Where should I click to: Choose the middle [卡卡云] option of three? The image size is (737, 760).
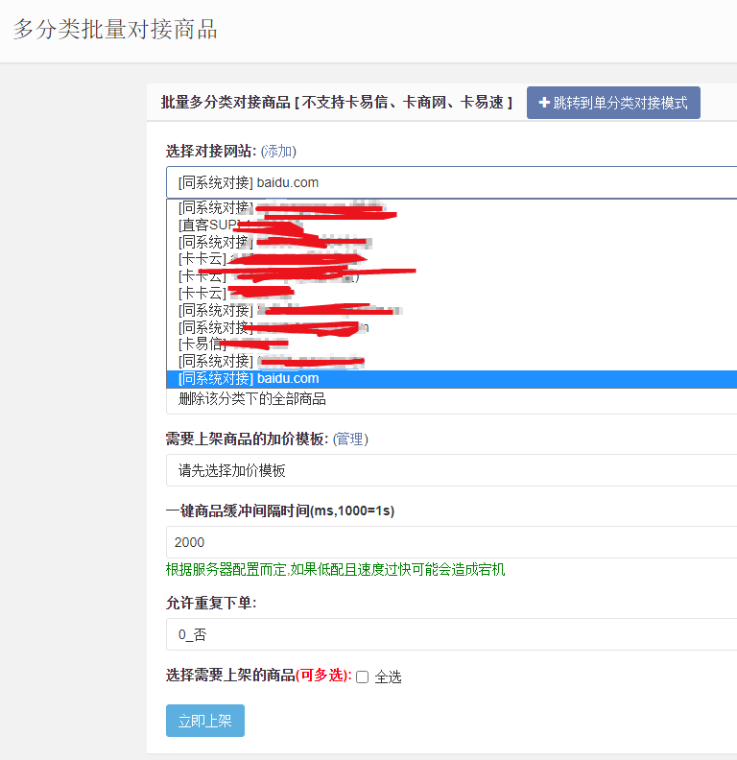click(202, 276)
